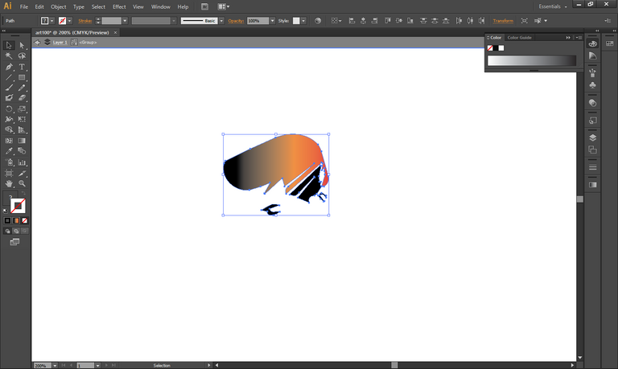
Task: Open the File menu
Action: pos(24,6)
